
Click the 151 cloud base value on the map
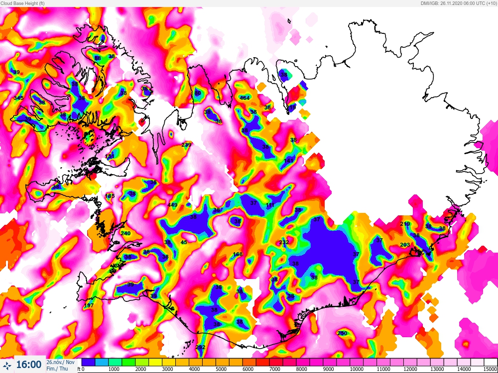tap(110, 156)
